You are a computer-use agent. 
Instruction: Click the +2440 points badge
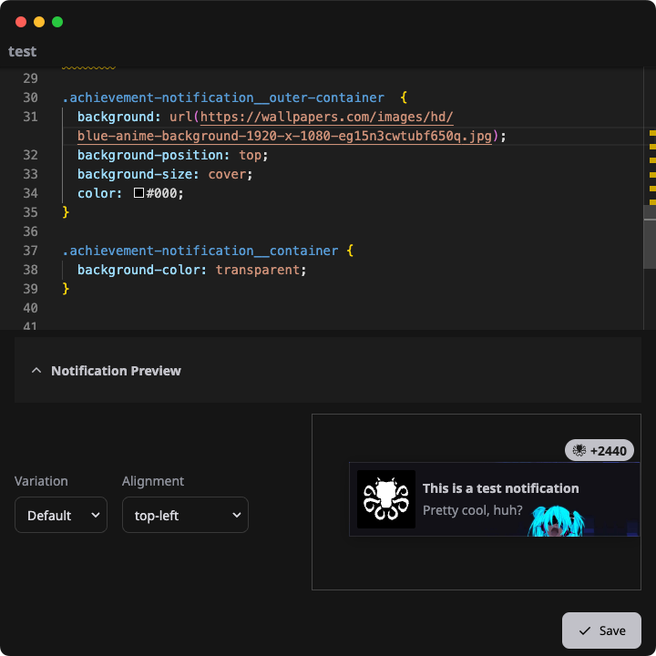[x=600, y=450]
